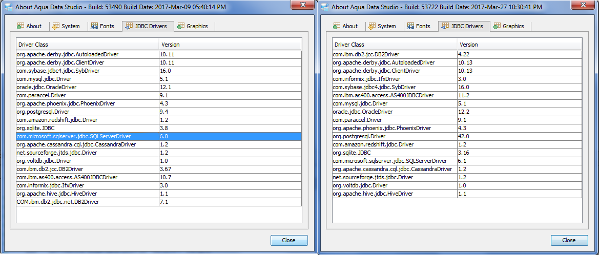599x255 pixels.
Task: Click Close button in Build 53490 window
Action: click(289, 240)
